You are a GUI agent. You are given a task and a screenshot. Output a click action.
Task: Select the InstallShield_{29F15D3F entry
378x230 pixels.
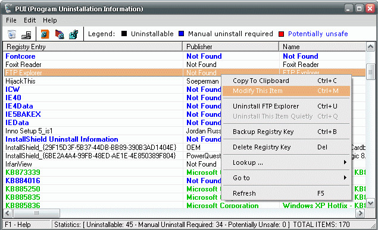point(91,148)
